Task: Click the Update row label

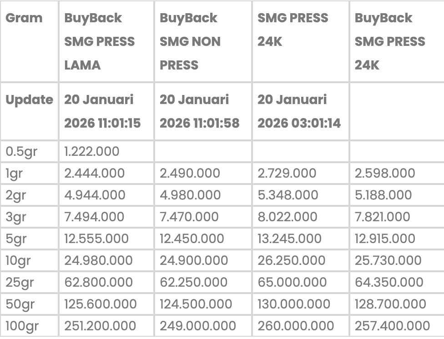Action: point(29,100)
